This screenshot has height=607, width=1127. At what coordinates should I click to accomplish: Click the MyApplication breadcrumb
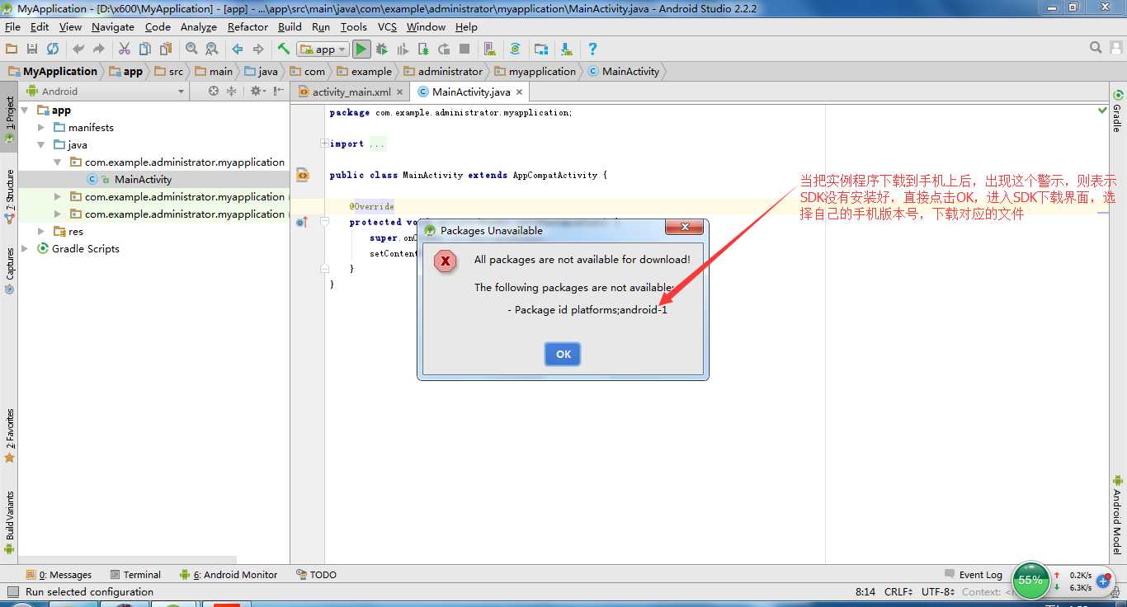point(54,72)
